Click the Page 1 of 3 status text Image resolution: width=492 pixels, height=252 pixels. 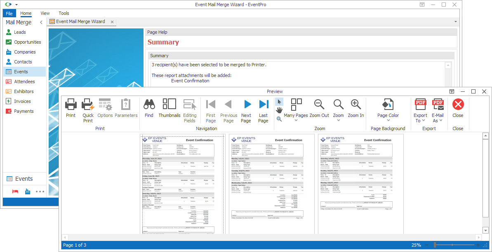click(75, 245)
